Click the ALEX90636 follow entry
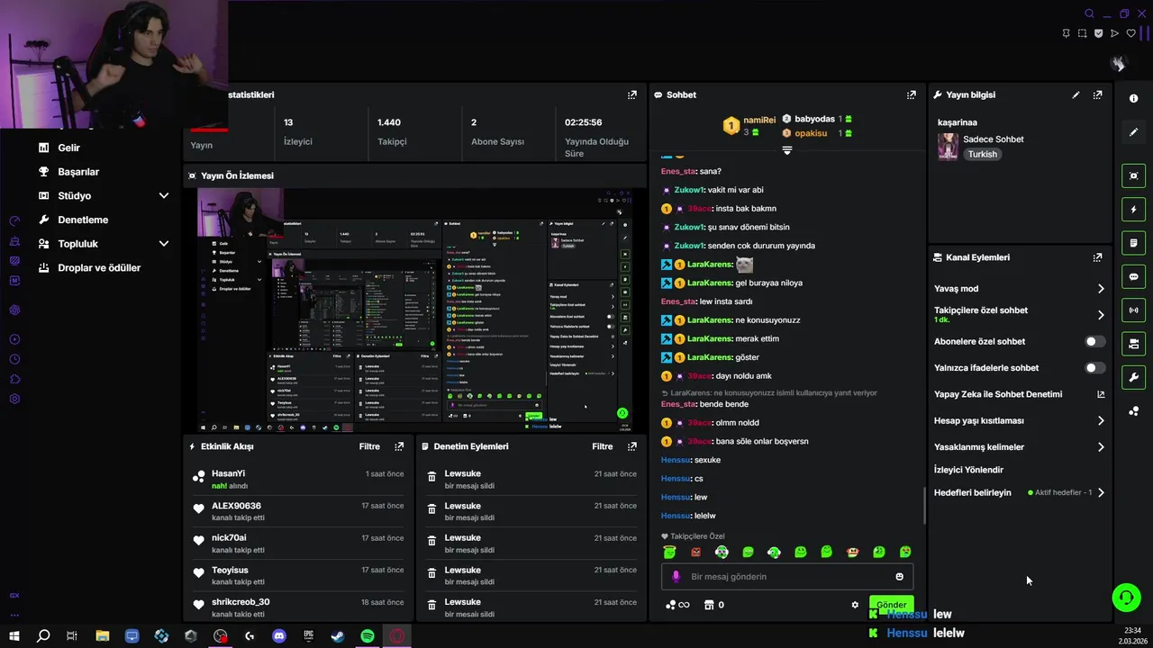This screenshot has height=648, width=1153. point(298,511)
